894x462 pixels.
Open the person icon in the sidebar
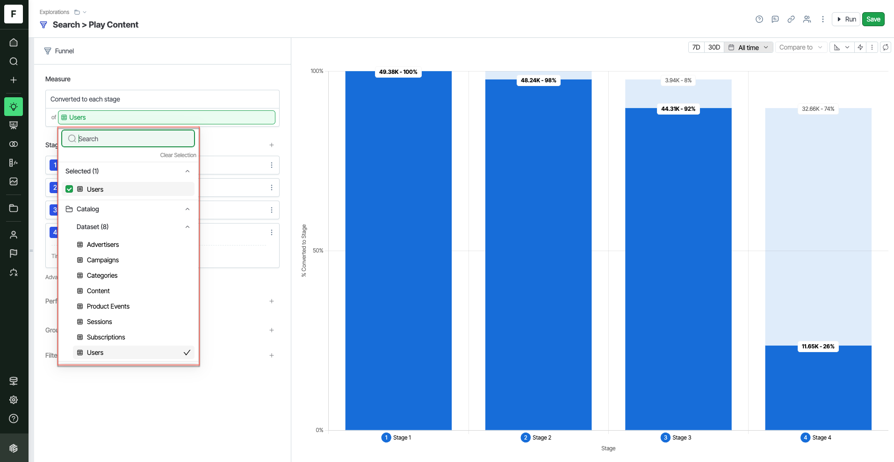(x=14, y=235)
